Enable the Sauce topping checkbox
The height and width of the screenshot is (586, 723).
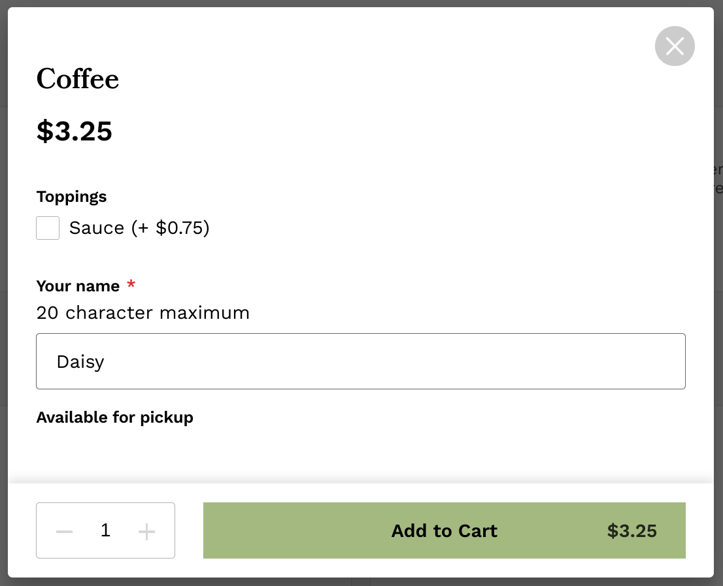[48, 228]
